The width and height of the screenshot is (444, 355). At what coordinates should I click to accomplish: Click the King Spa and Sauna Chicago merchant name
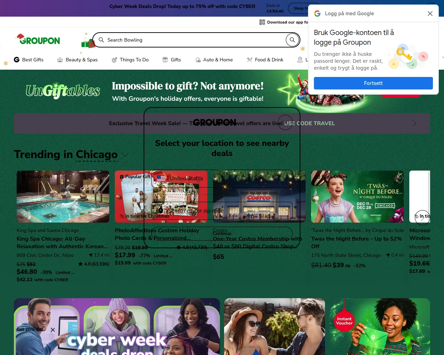pos(48,231)
